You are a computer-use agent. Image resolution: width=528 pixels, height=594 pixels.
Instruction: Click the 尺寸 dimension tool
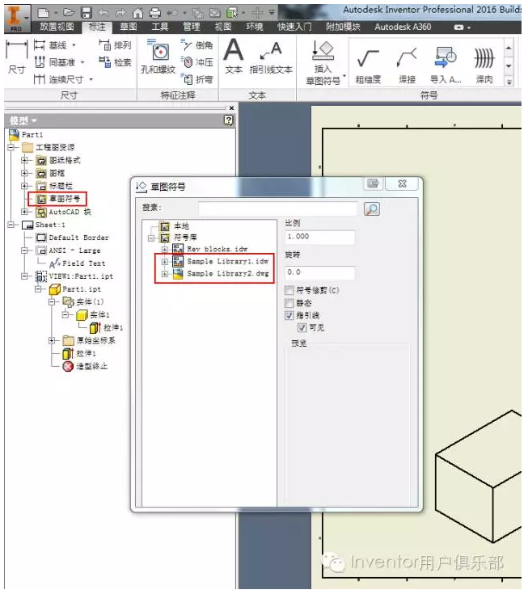tap(16, 58)
